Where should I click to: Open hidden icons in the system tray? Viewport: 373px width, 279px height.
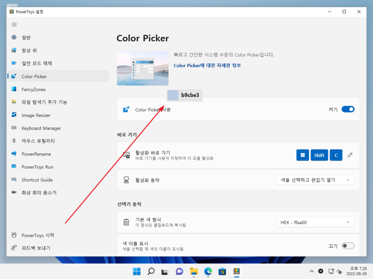coord(311,271)
